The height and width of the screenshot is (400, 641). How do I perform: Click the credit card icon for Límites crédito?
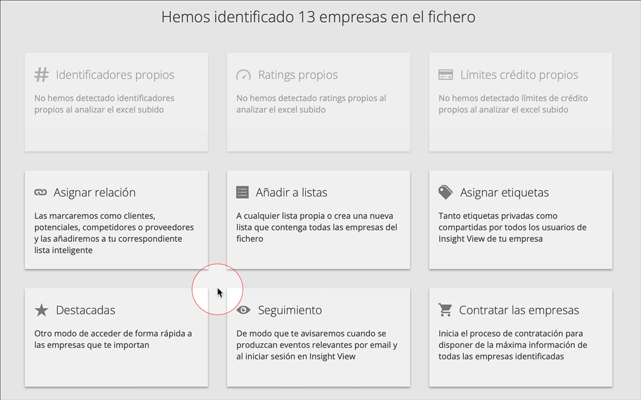point(446,75)
